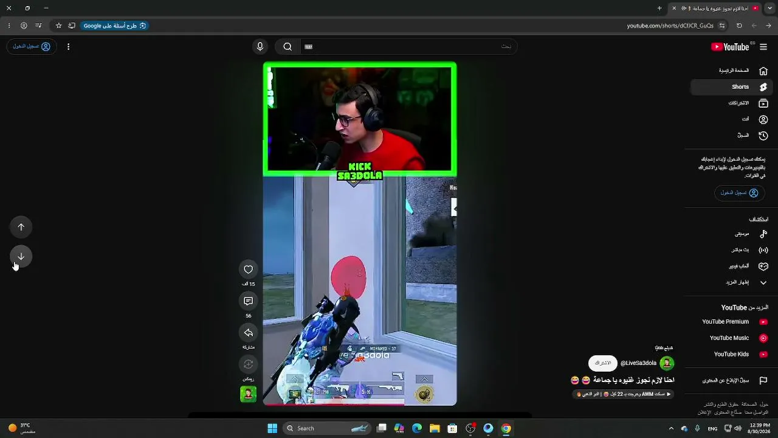The image size is (778, 438).
Task: Open the comments on this Short
Action: coord(248,301)
